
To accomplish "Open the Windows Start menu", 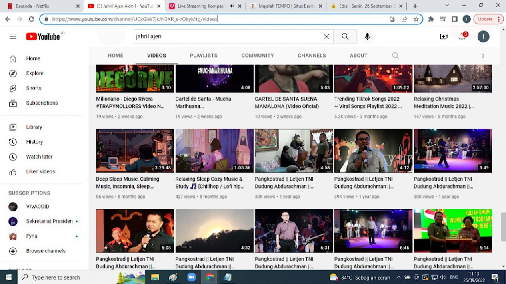I will (x=9, y=277).
